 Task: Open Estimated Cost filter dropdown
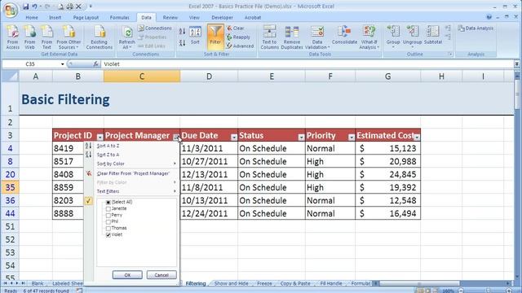tap(417, 137)
